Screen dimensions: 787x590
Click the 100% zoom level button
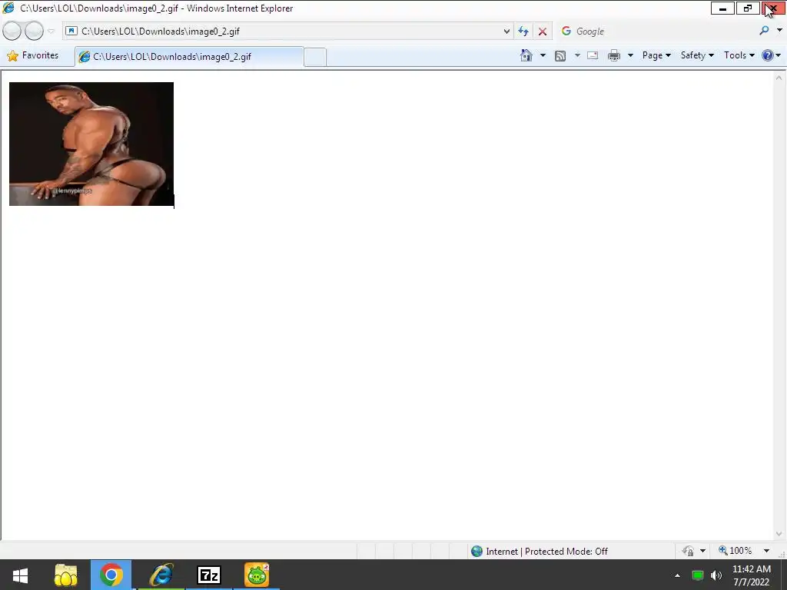point(736,551)
